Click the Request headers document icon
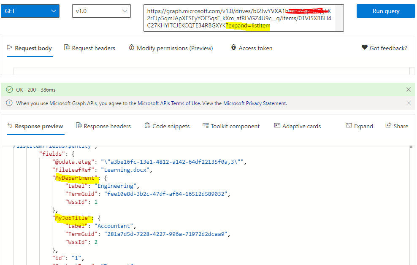Image resolution: width=417 pixels, height=265 pixels. (x=67, y=47)
